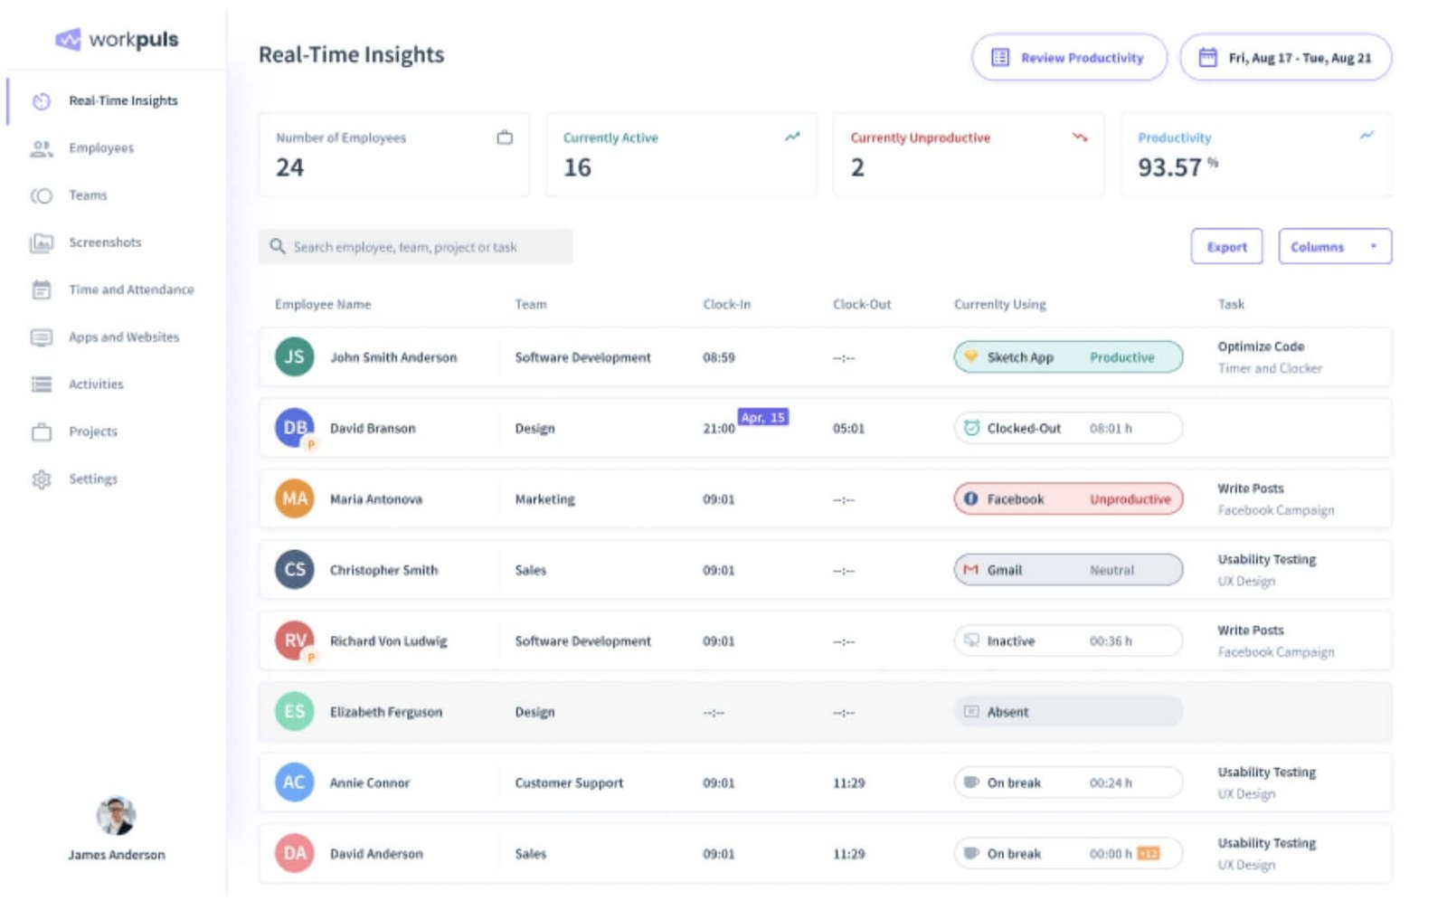Click ES avatar of Elizabeth Ferguson
The image size is (1447, 901).
point(295,711)
